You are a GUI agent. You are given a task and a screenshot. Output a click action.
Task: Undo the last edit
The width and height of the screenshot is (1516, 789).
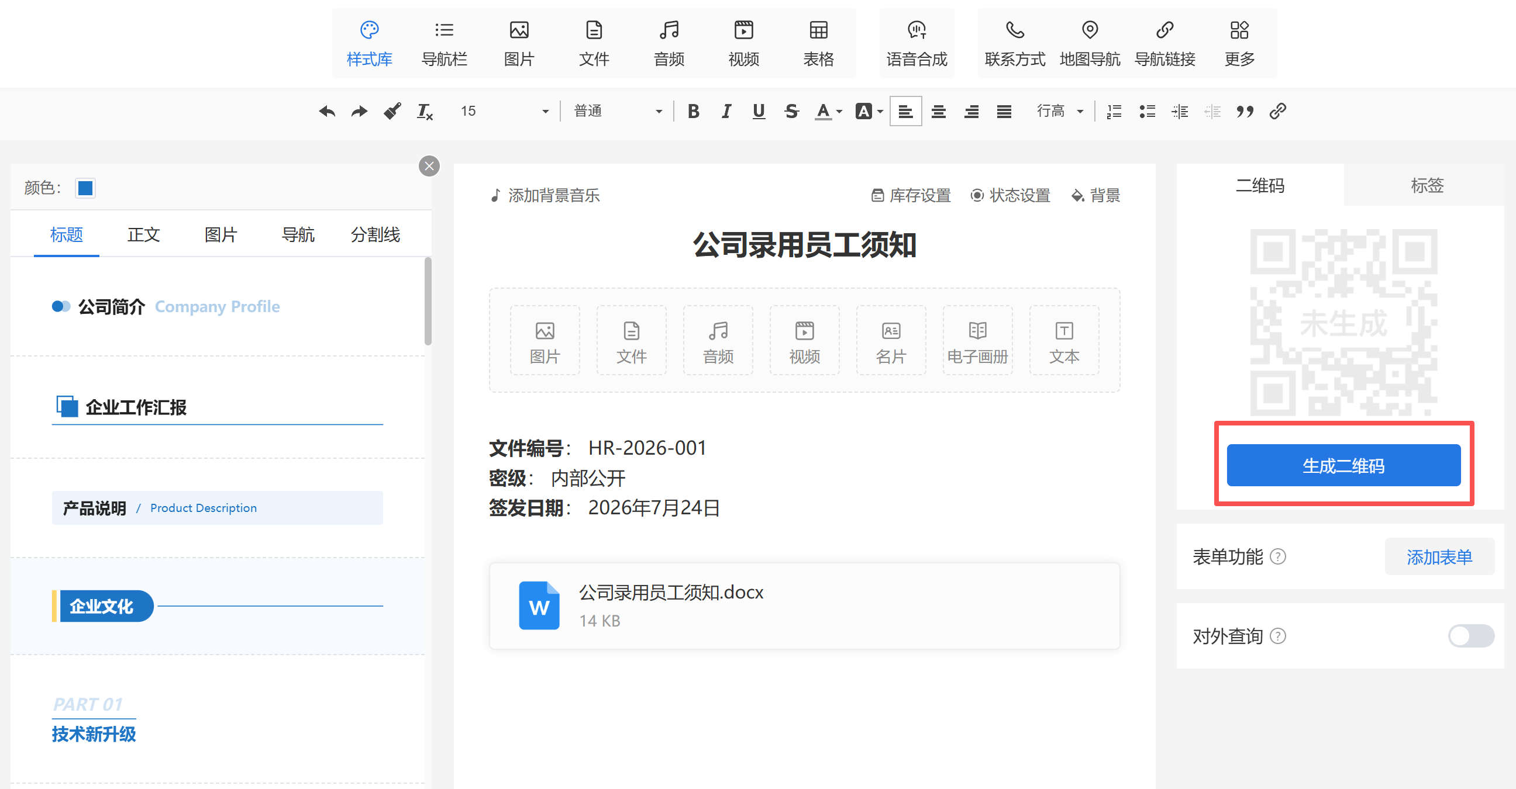pos(327,111)
